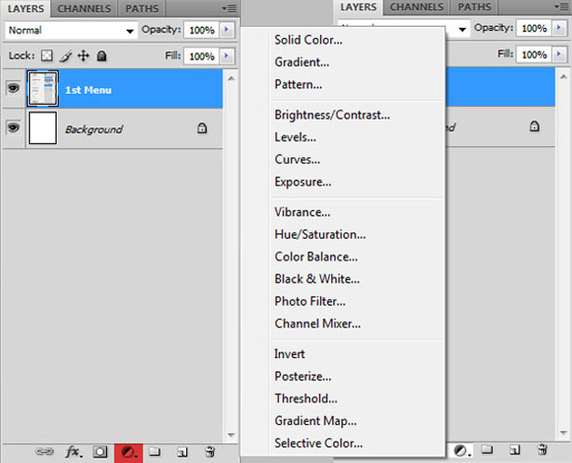
Task: Select Photo Filter adjustment
Action: pos(310,301)
